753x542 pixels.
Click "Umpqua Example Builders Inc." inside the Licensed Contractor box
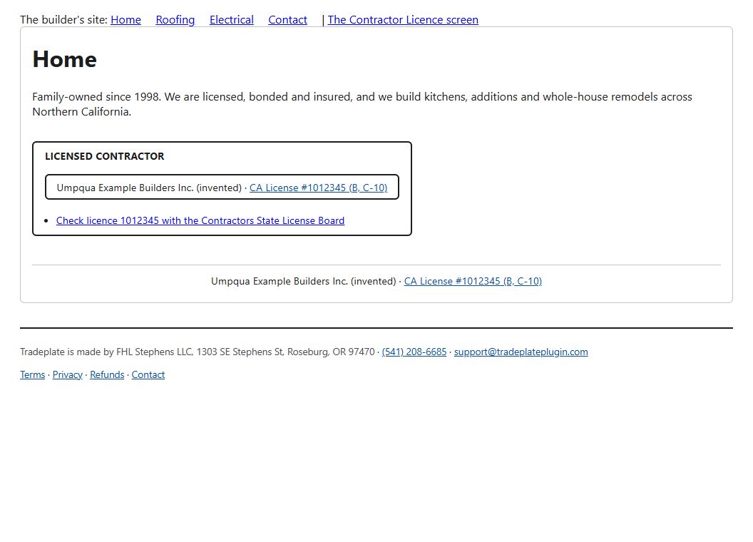[125, 188]
